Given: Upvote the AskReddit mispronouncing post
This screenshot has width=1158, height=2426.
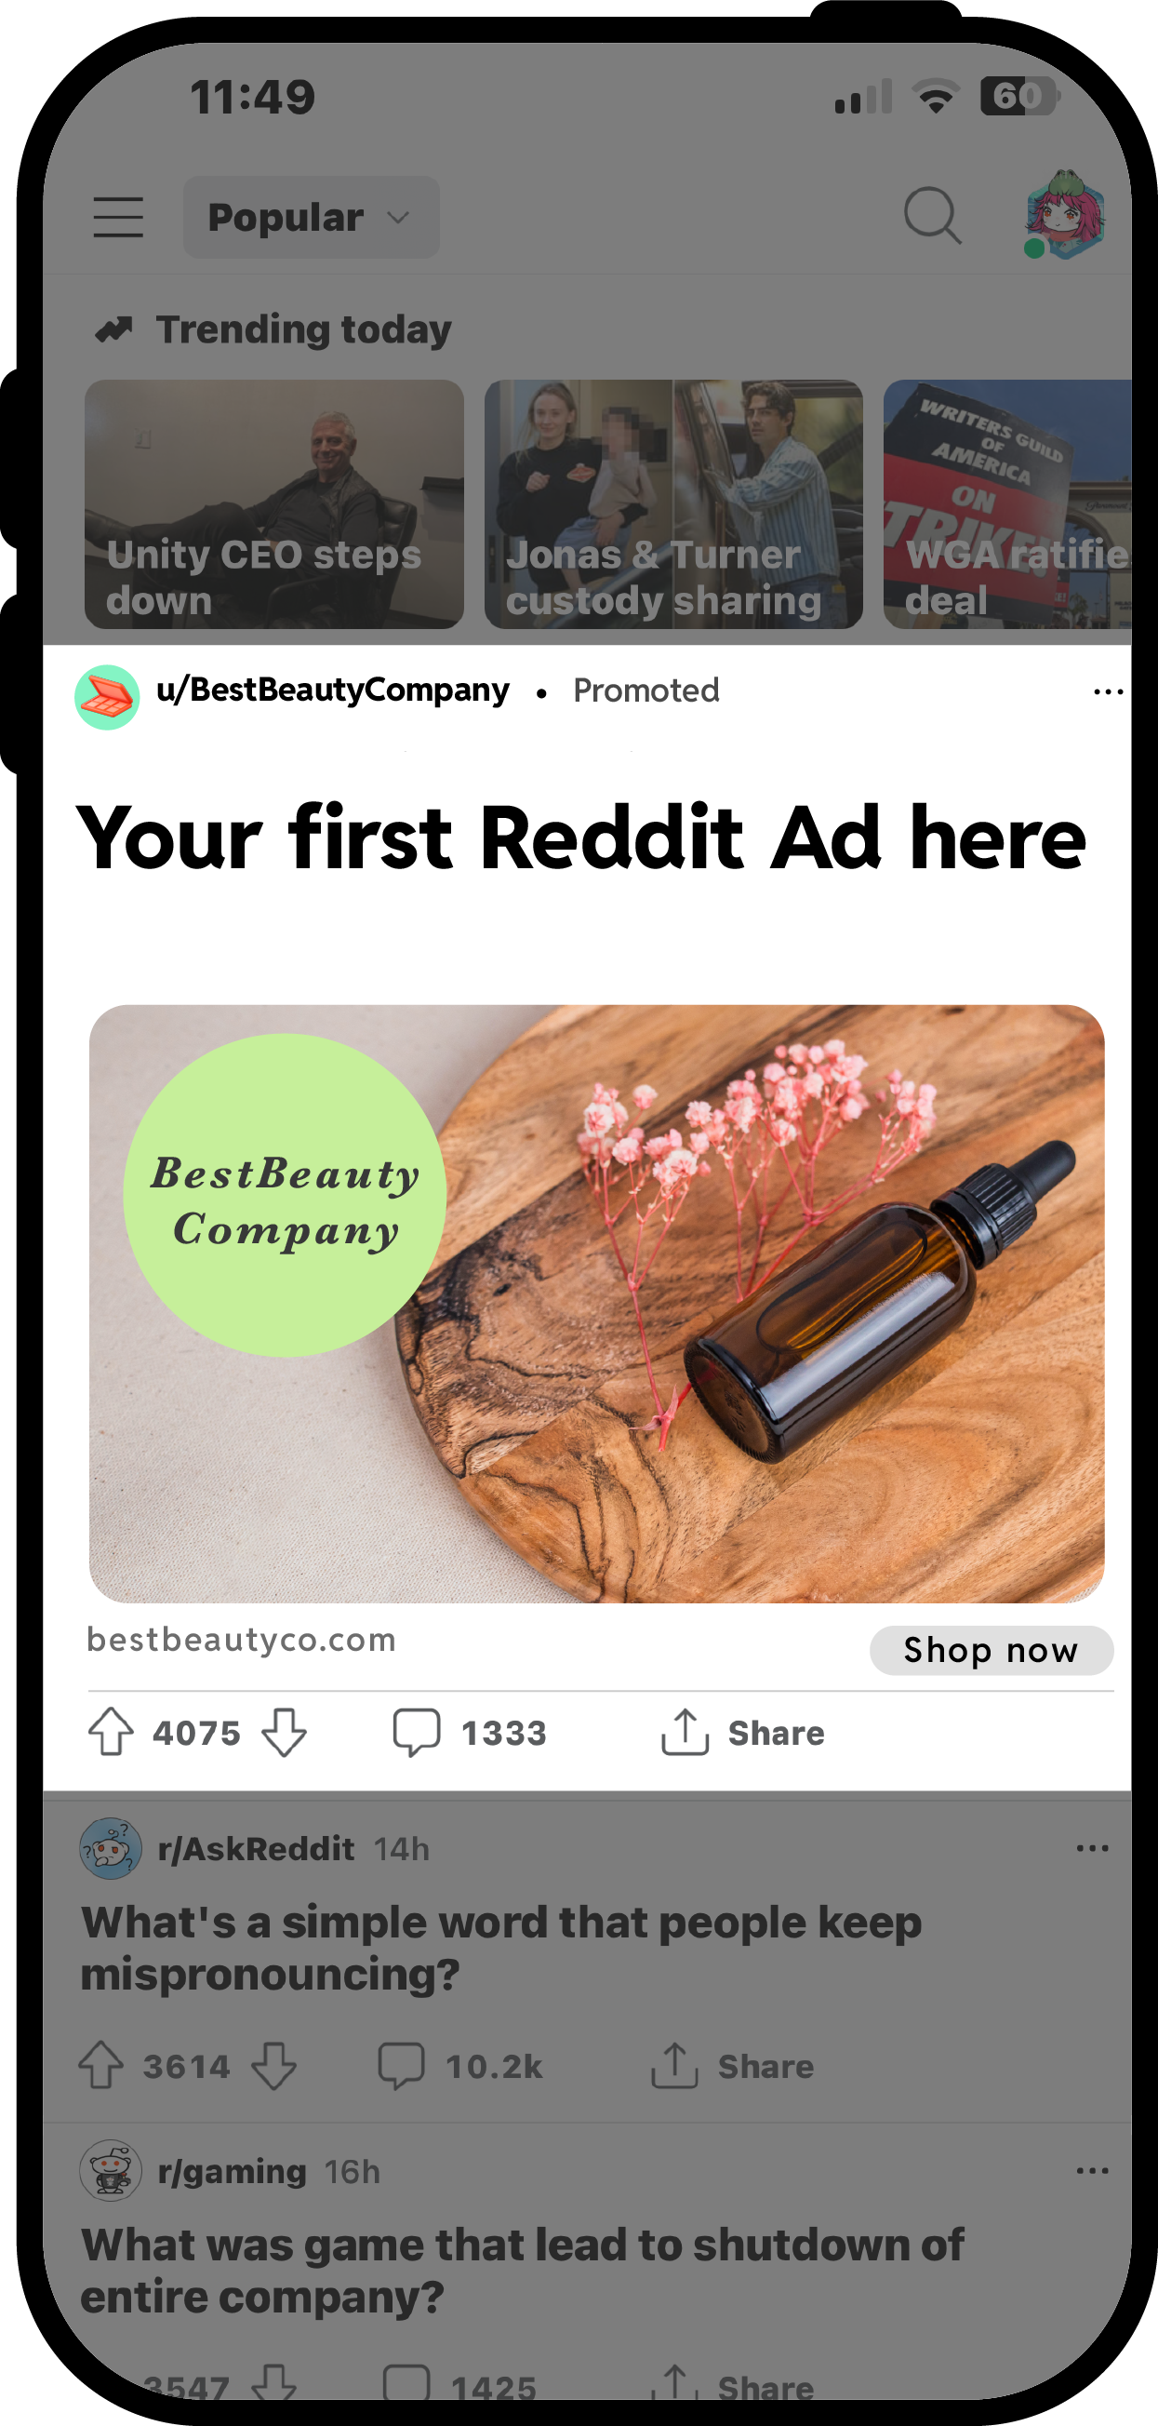Looking at the screenshot, I should tap(100, 2065).
